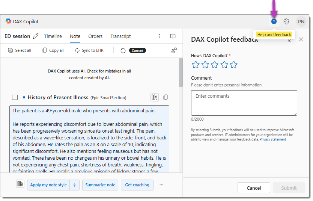Rate DAX Copilot four stars
This screenshot has height=201, width=313.
click(224, 65)
